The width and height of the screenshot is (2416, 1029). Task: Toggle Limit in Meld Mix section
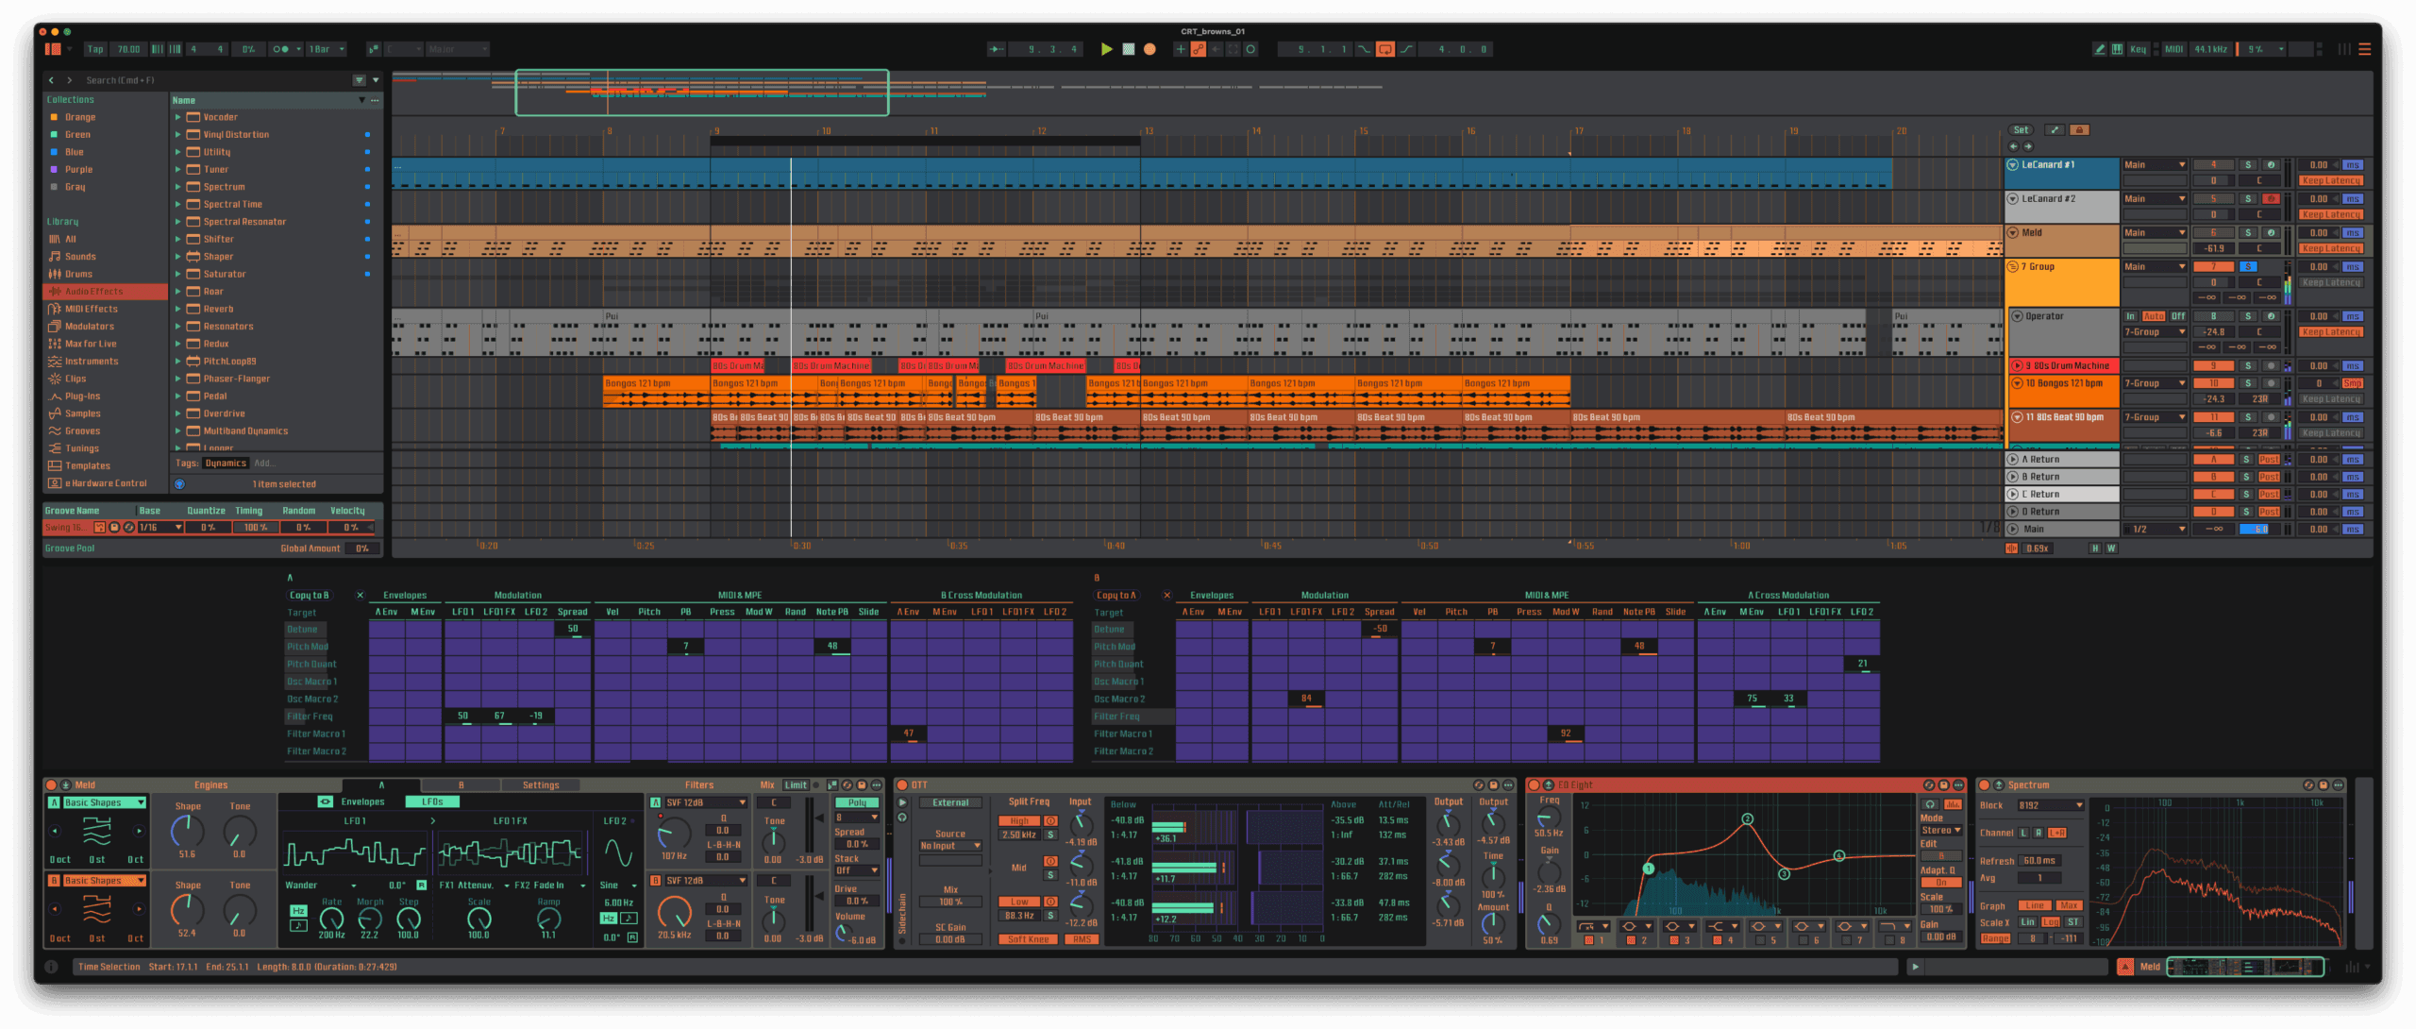(796, 785)
